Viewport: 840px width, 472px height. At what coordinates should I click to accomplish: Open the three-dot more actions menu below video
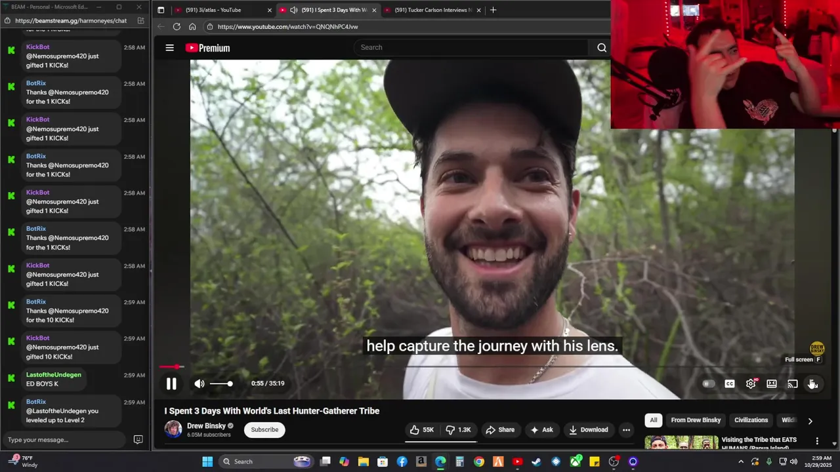[626, 430]
